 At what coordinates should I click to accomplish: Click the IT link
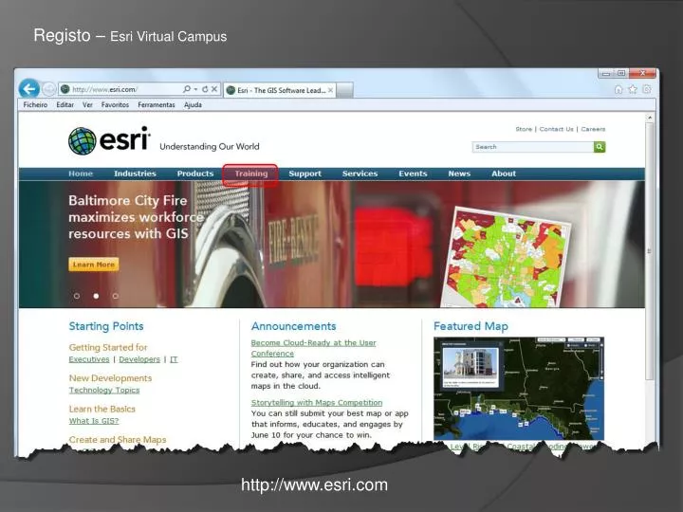pyautogui.click(x=174, y=359)
